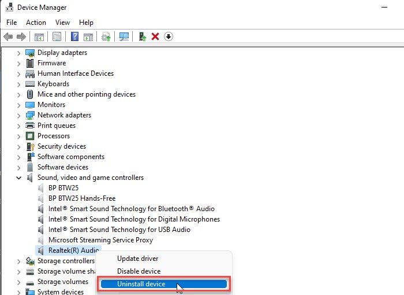Click the Device Manager title bar icon
The width and height of the screenshot is (404, 295).
tap(9, 8)
